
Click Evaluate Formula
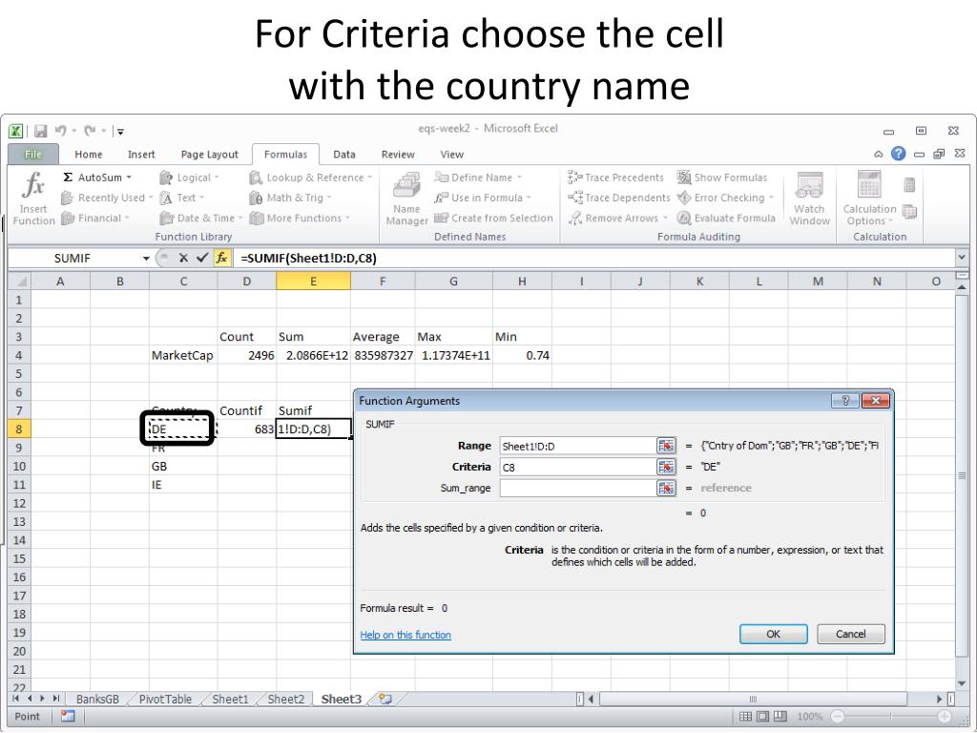[x=726, y=219]
